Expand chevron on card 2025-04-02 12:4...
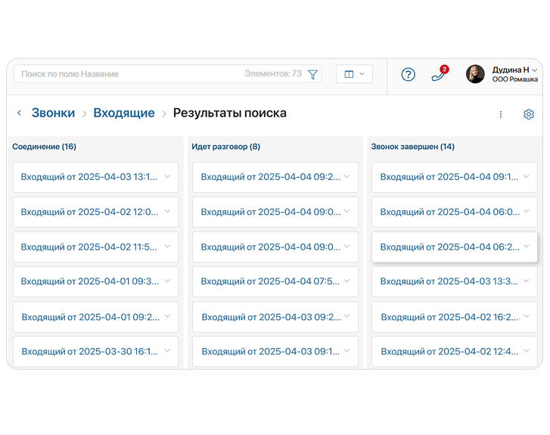This screenshot has height=435, width=550. (526, 350)
